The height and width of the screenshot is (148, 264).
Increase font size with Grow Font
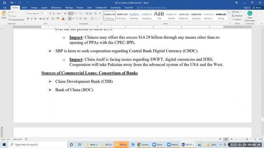coord(50,14)
